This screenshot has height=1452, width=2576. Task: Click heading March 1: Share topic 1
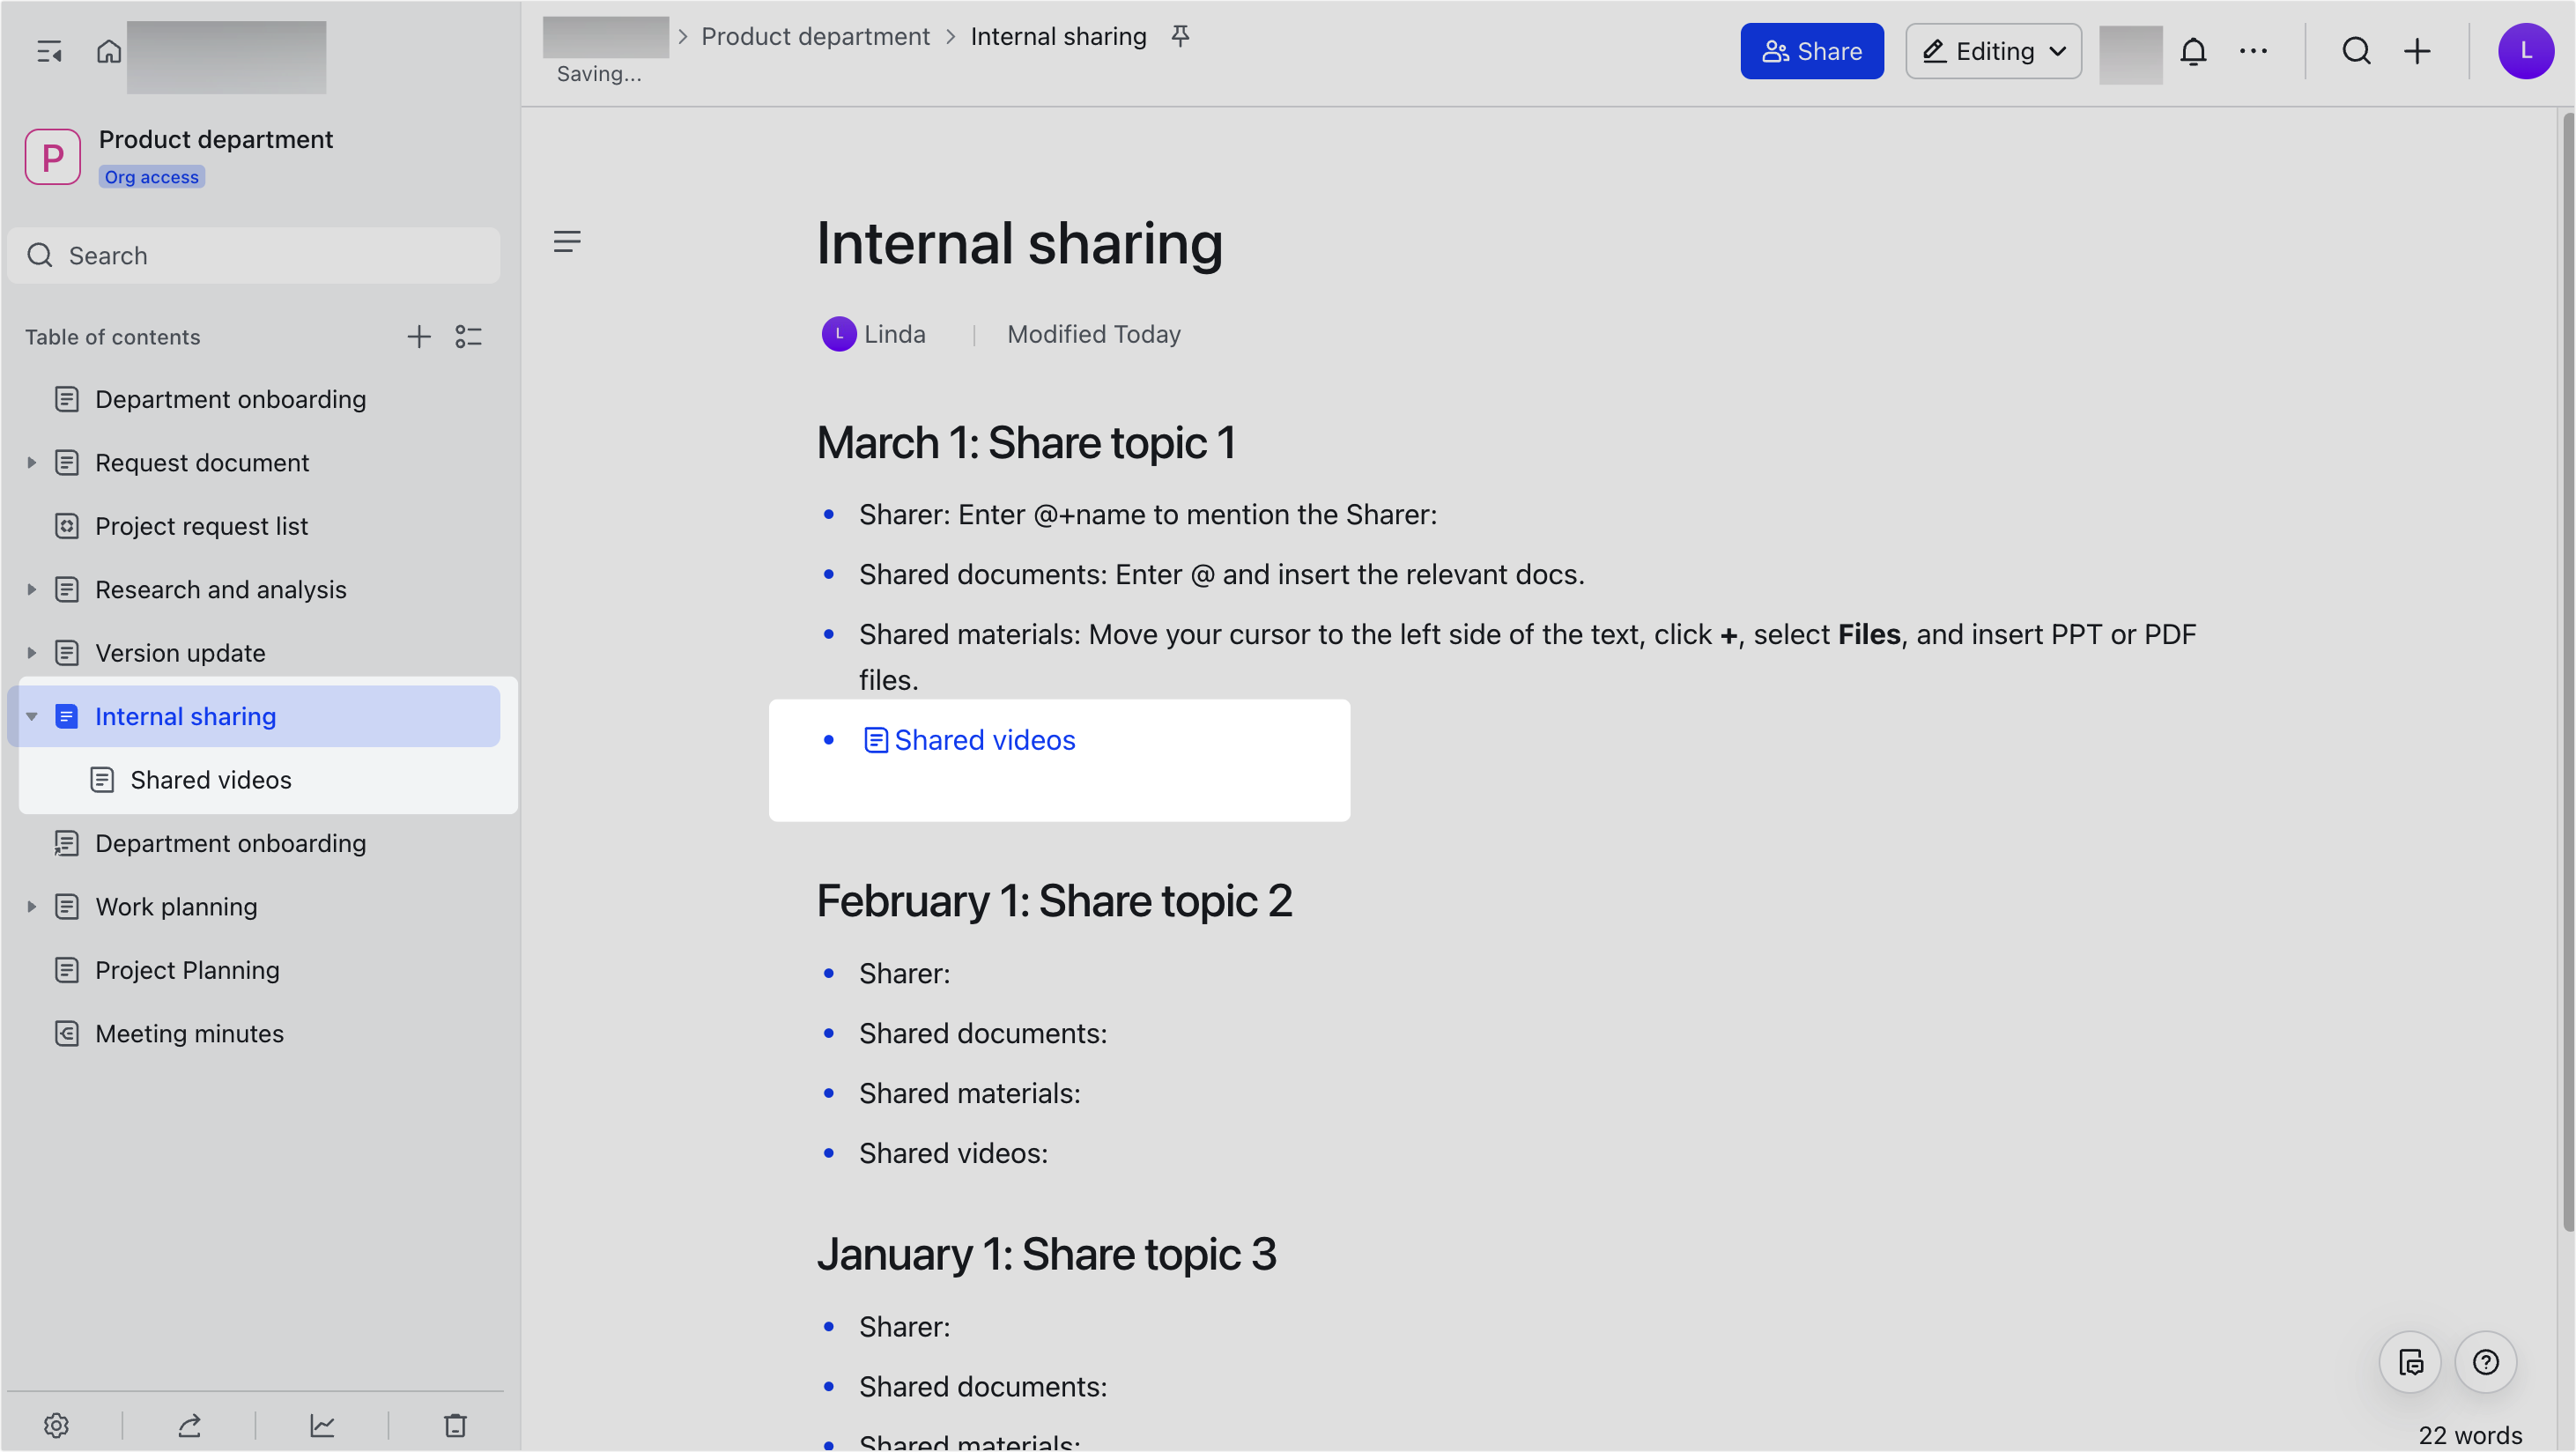point(1026,442)
